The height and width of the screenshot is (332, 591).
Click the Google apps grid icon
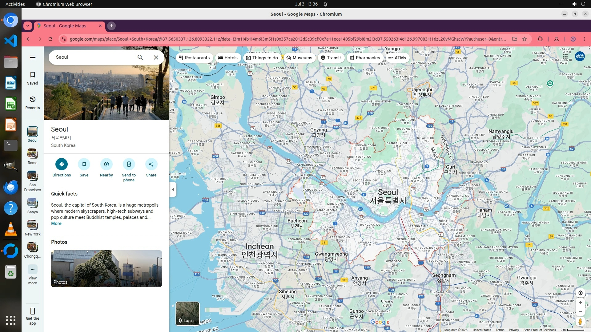pos(565,56)
